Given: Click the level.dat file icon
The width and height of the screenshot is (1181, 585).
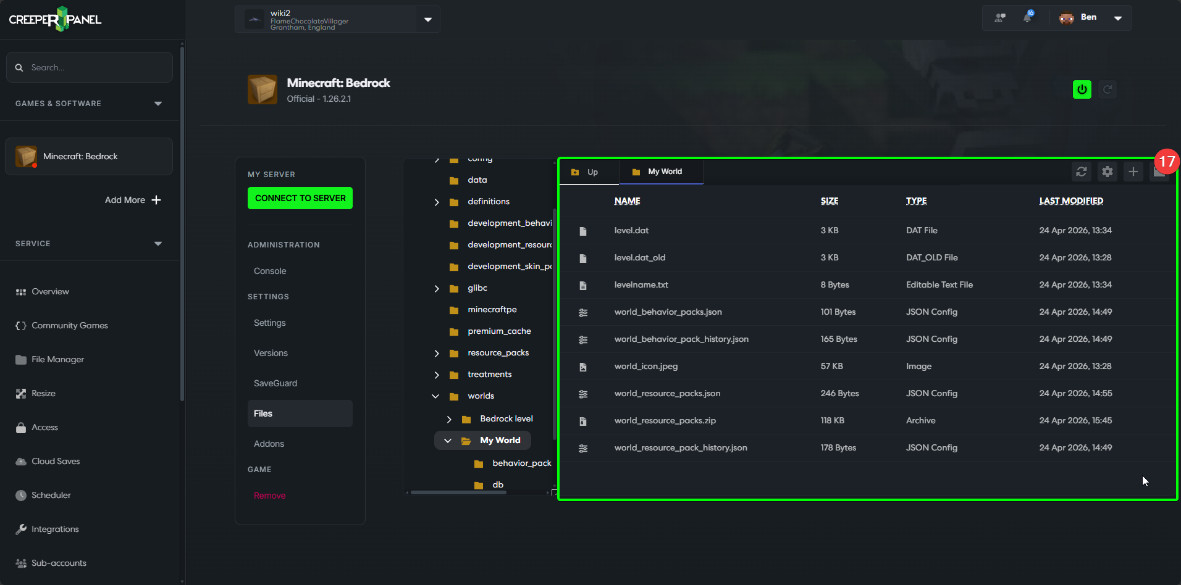Looking at the screenshot, I should click(x=582, y=231).
